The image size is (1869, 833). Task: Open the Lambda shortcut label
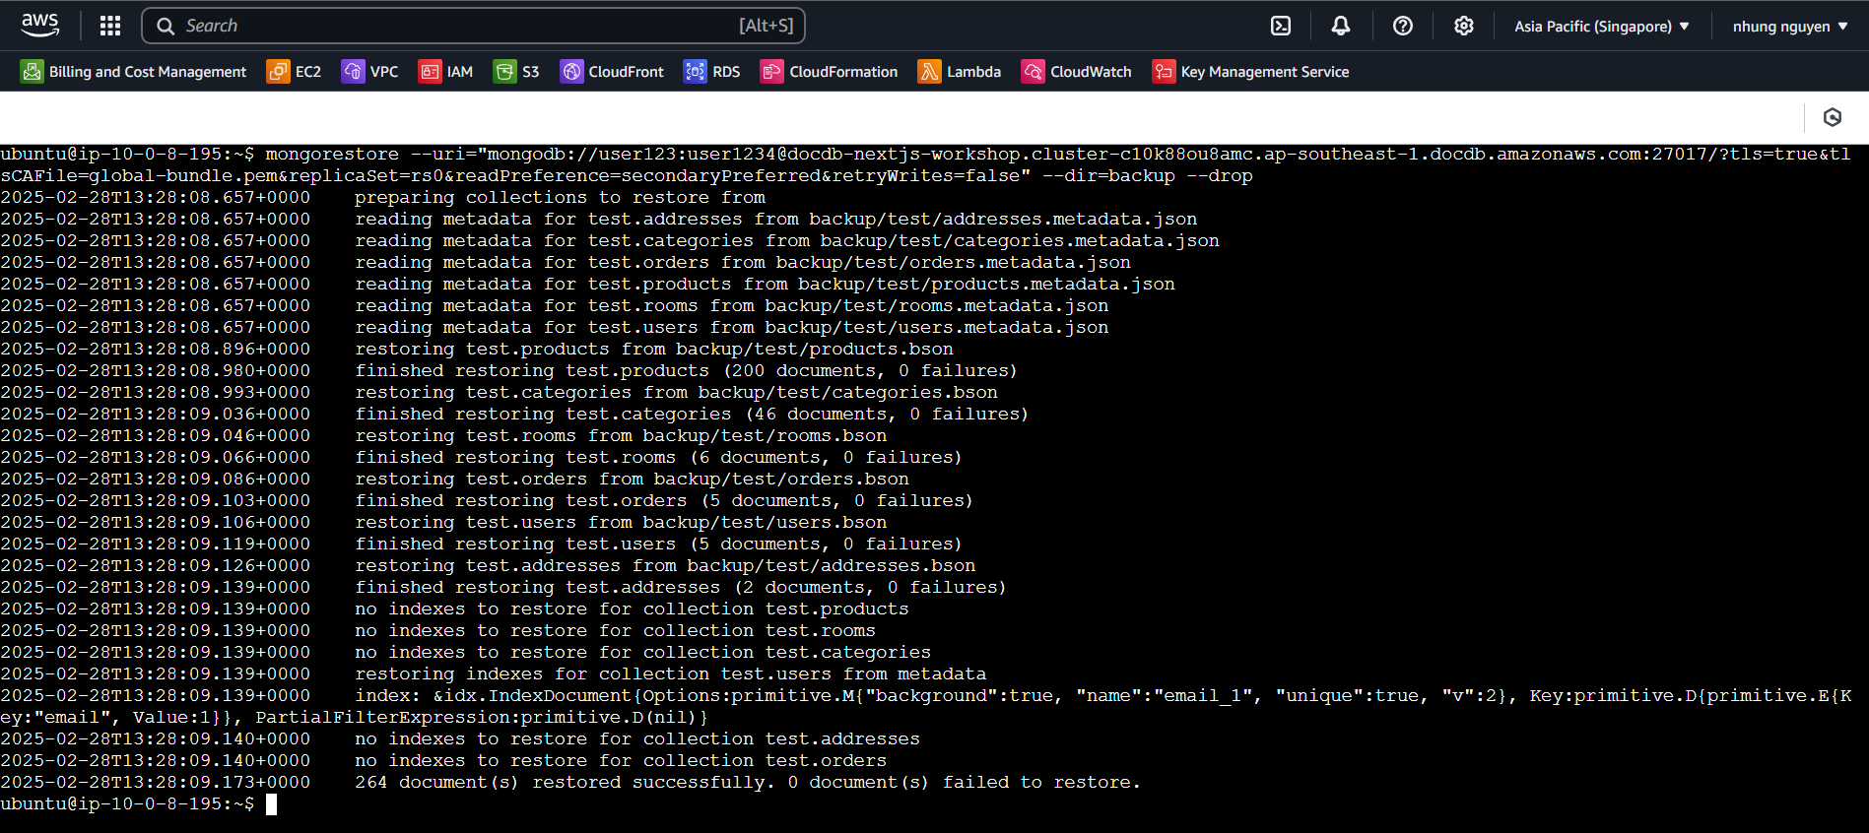pos(973,72)
